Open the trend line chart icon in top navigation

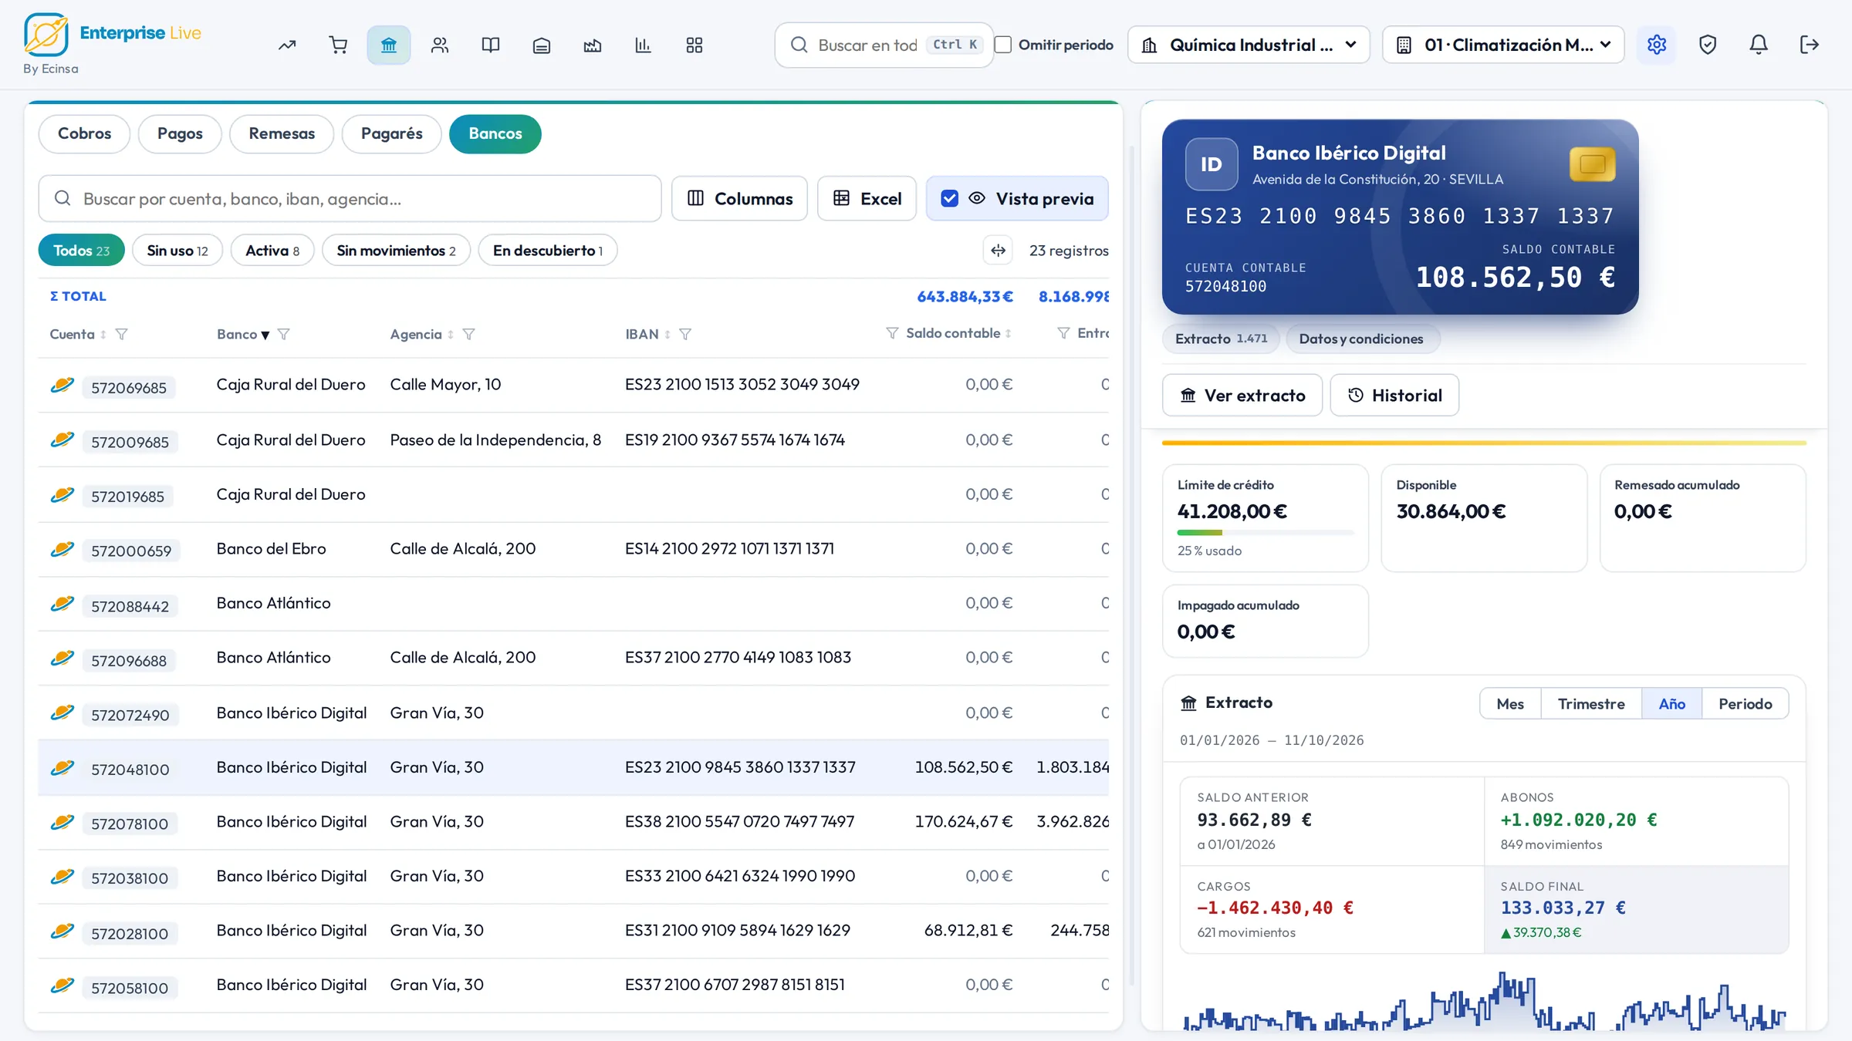pos(287,45)
